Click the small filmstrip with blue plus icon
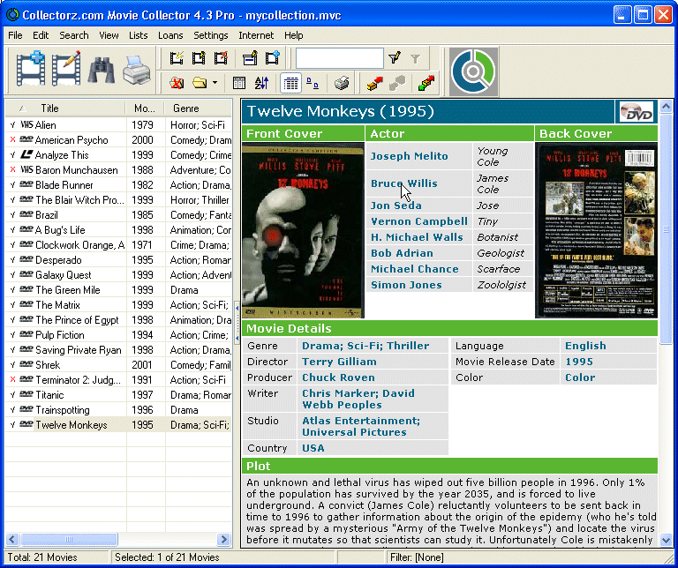This screenshot has width=678, height=568. (273, 58)
